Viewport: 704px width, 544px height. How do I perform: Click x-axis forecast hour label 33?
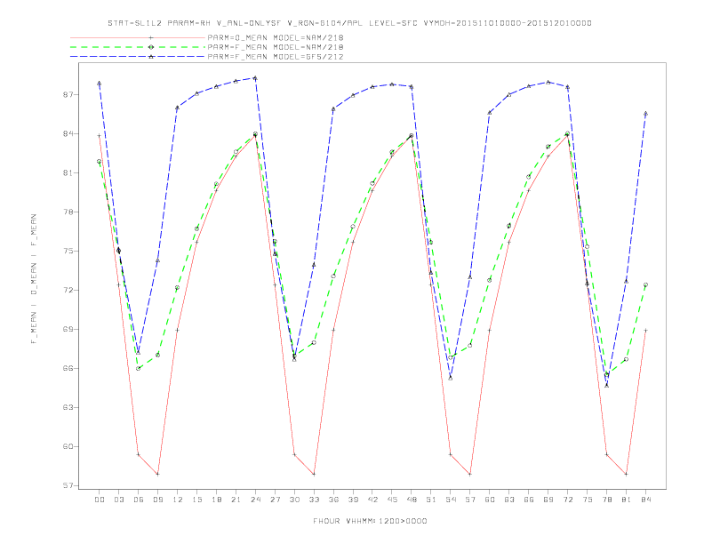pyautogui.click(x=314, y=500)
